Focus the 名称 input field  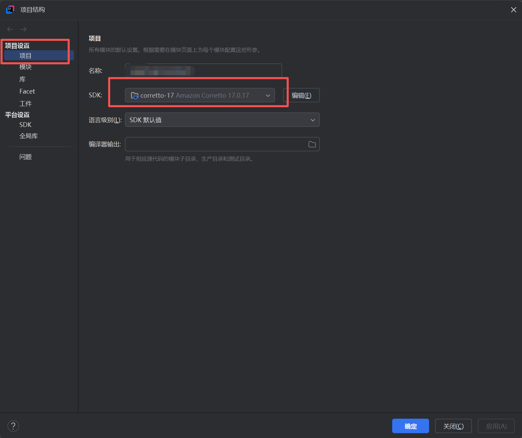point(203,71)
